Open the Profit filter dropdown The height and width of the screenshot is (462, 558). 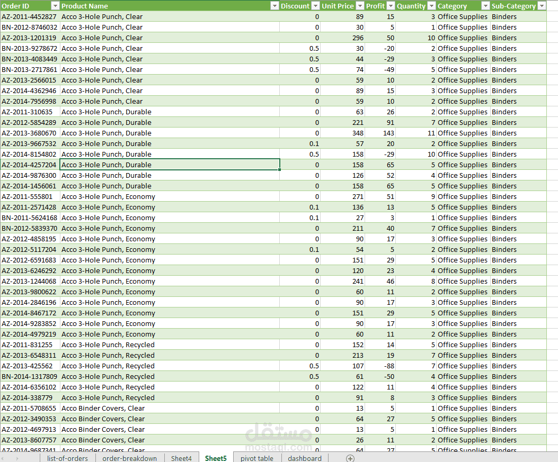[391, 6]
